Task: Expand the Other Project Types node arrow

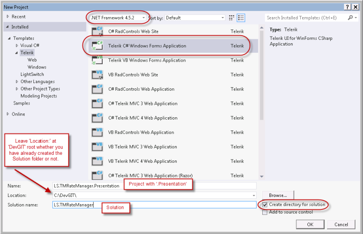Action: (17, 89)
